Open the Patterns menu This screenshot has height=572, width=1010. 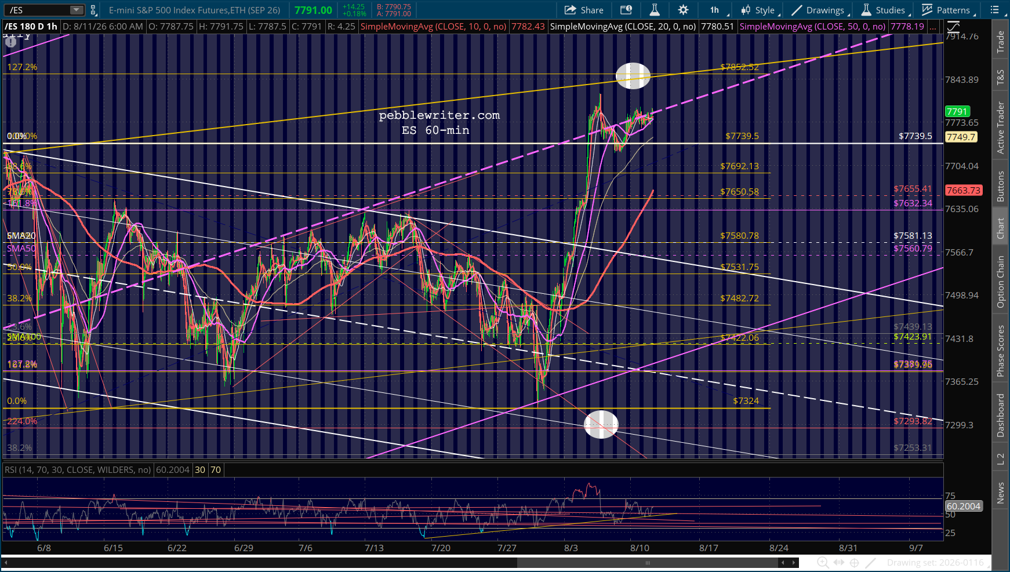click(948, 10)
